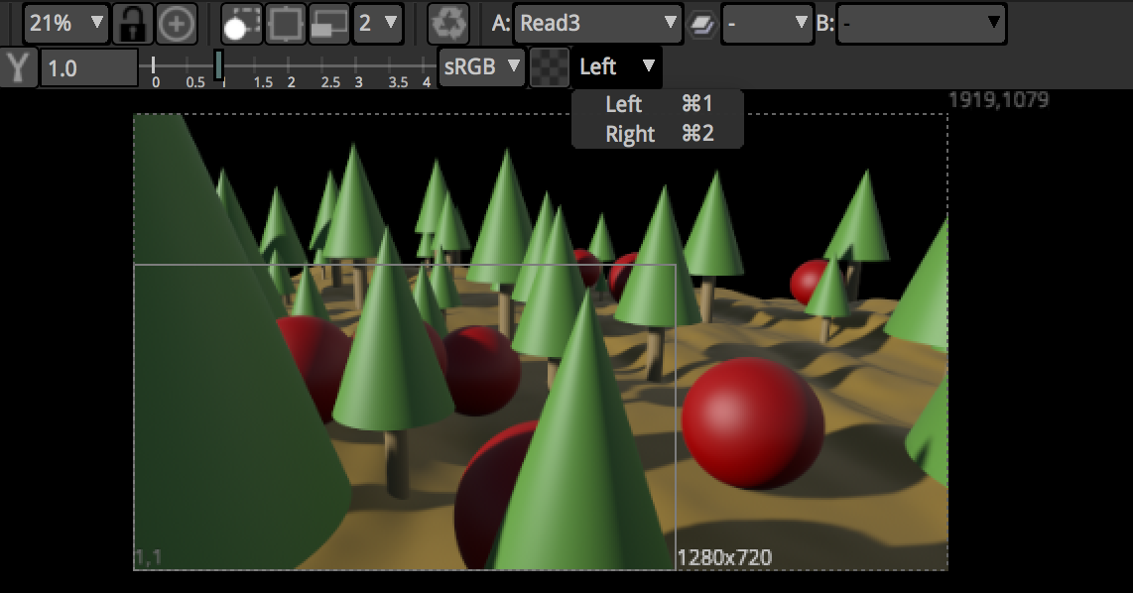Click the gamma slider handle
The height and width of the screenshot is (593, 1133).
(218, 65)
